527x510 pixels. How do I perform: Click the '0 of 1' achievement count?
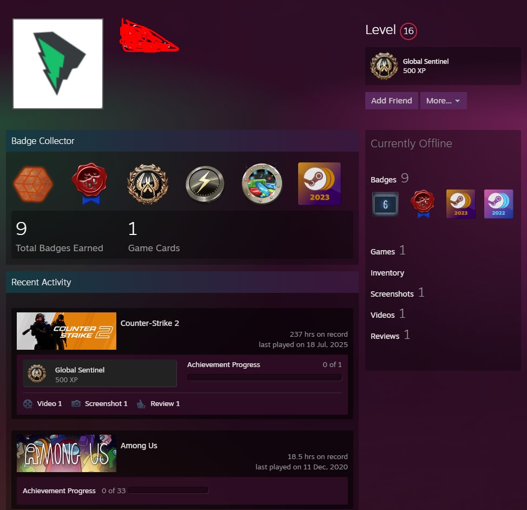pyautogui.click(x=332, y=365)
